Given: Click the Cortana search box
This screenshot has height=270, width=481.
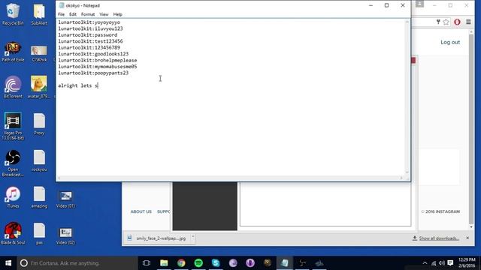Looking at the screenshot, I should point(77,263).
